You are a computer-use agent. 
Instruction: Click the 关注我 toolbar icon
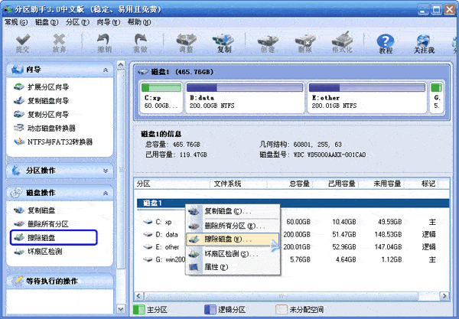[424, 44]
